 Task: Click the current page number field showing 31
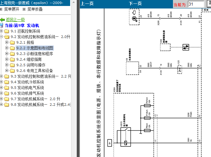(x=196, y=4)
